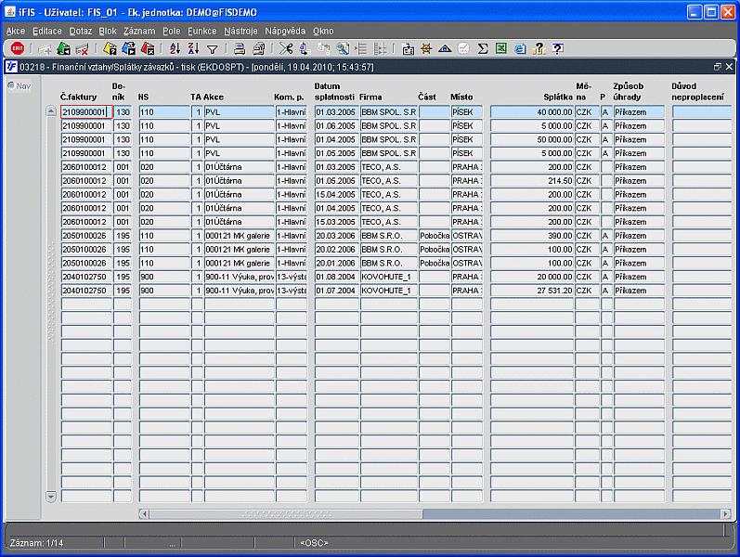Click left arrow of the horizontal scrollbar
This screenshot has height=557, width=740.
[144, 512]
